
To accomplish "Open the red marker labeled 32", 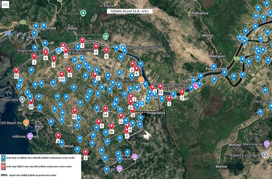I will 161,87.
